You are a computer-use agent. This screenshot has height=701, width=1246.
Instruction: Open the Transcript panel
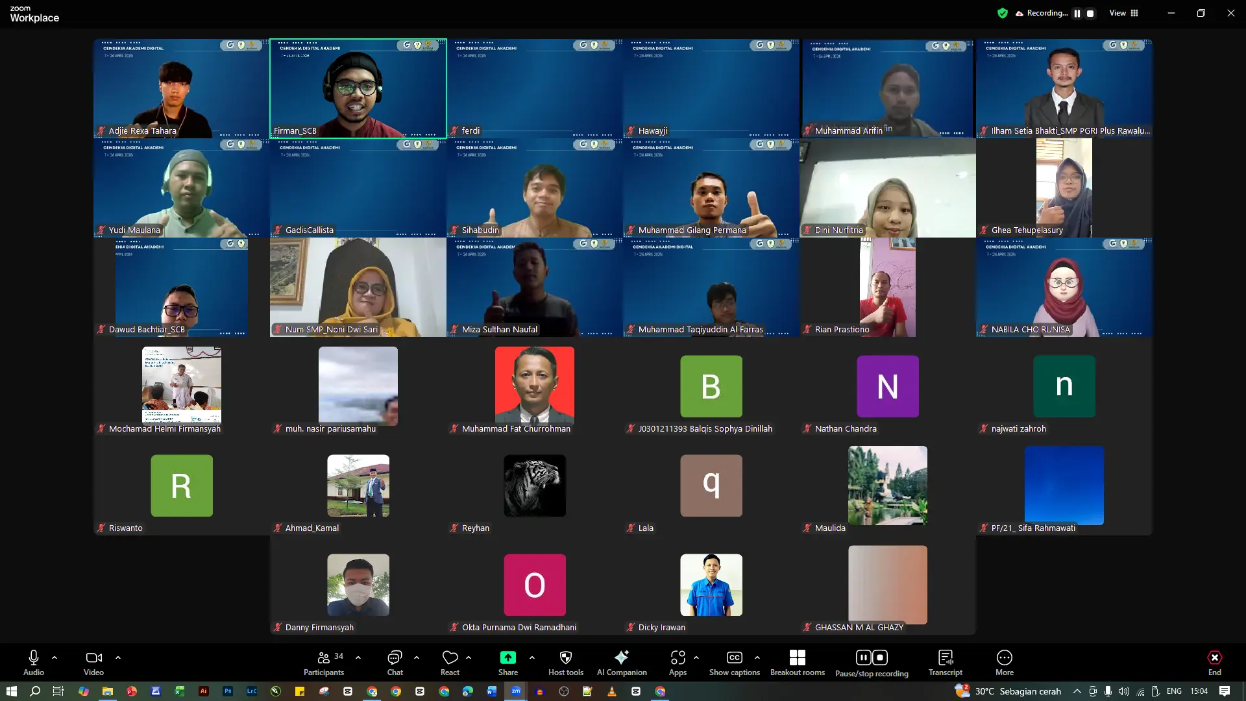pos(946,663)
